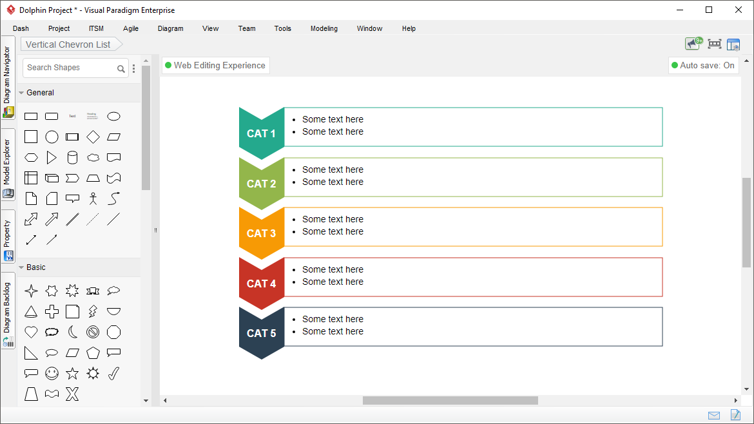754x424 pixels.
Task: Select the five-point star shape
Action: (72, 374)
